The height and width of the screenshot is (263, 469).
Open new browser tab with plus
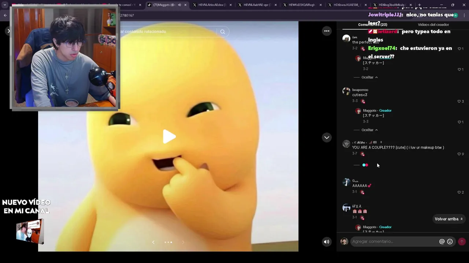420,5
